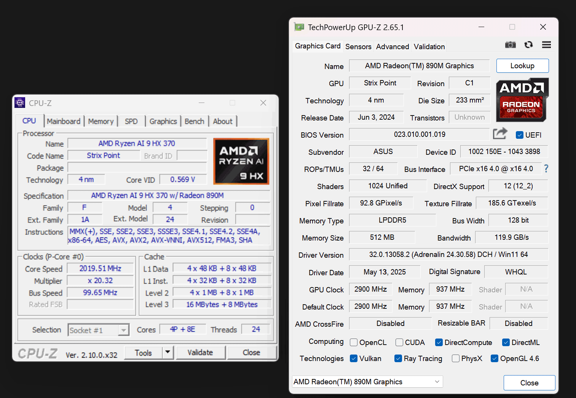Image resolution: width=576 pixels, height=398 pixels.
Task: Switch to the Sensors tab in GPU-Z
Action: pyautogui.click(x=358, y=47)
